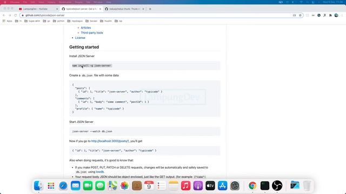Click the Getting started heading
346x194 pixels.
point(84,47)
